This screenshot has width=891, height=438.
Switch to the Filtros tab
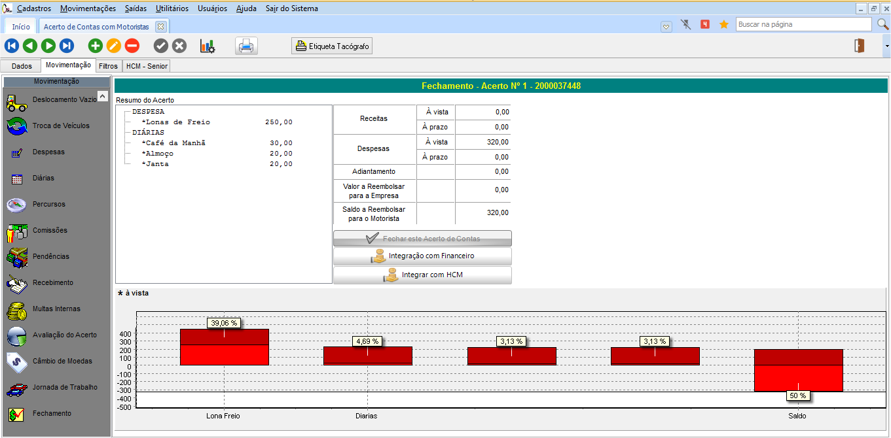click(109, 66)
